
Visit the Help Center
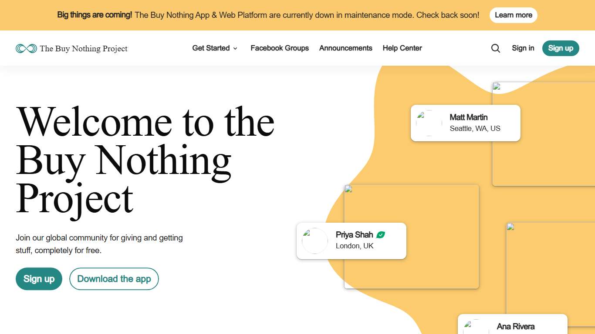click(402, 48)
